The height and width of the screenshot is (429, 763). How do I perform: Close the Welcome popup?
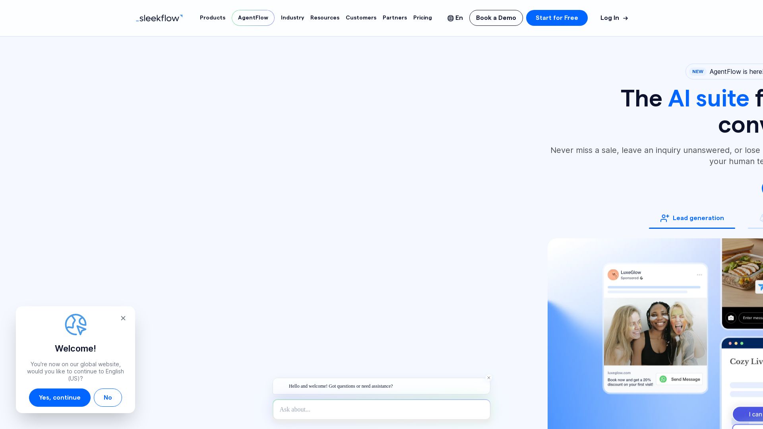coord(123,318)
